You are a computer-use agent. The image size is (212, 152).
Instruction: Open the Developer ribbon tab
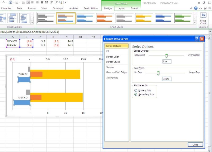tap(58, 8)
